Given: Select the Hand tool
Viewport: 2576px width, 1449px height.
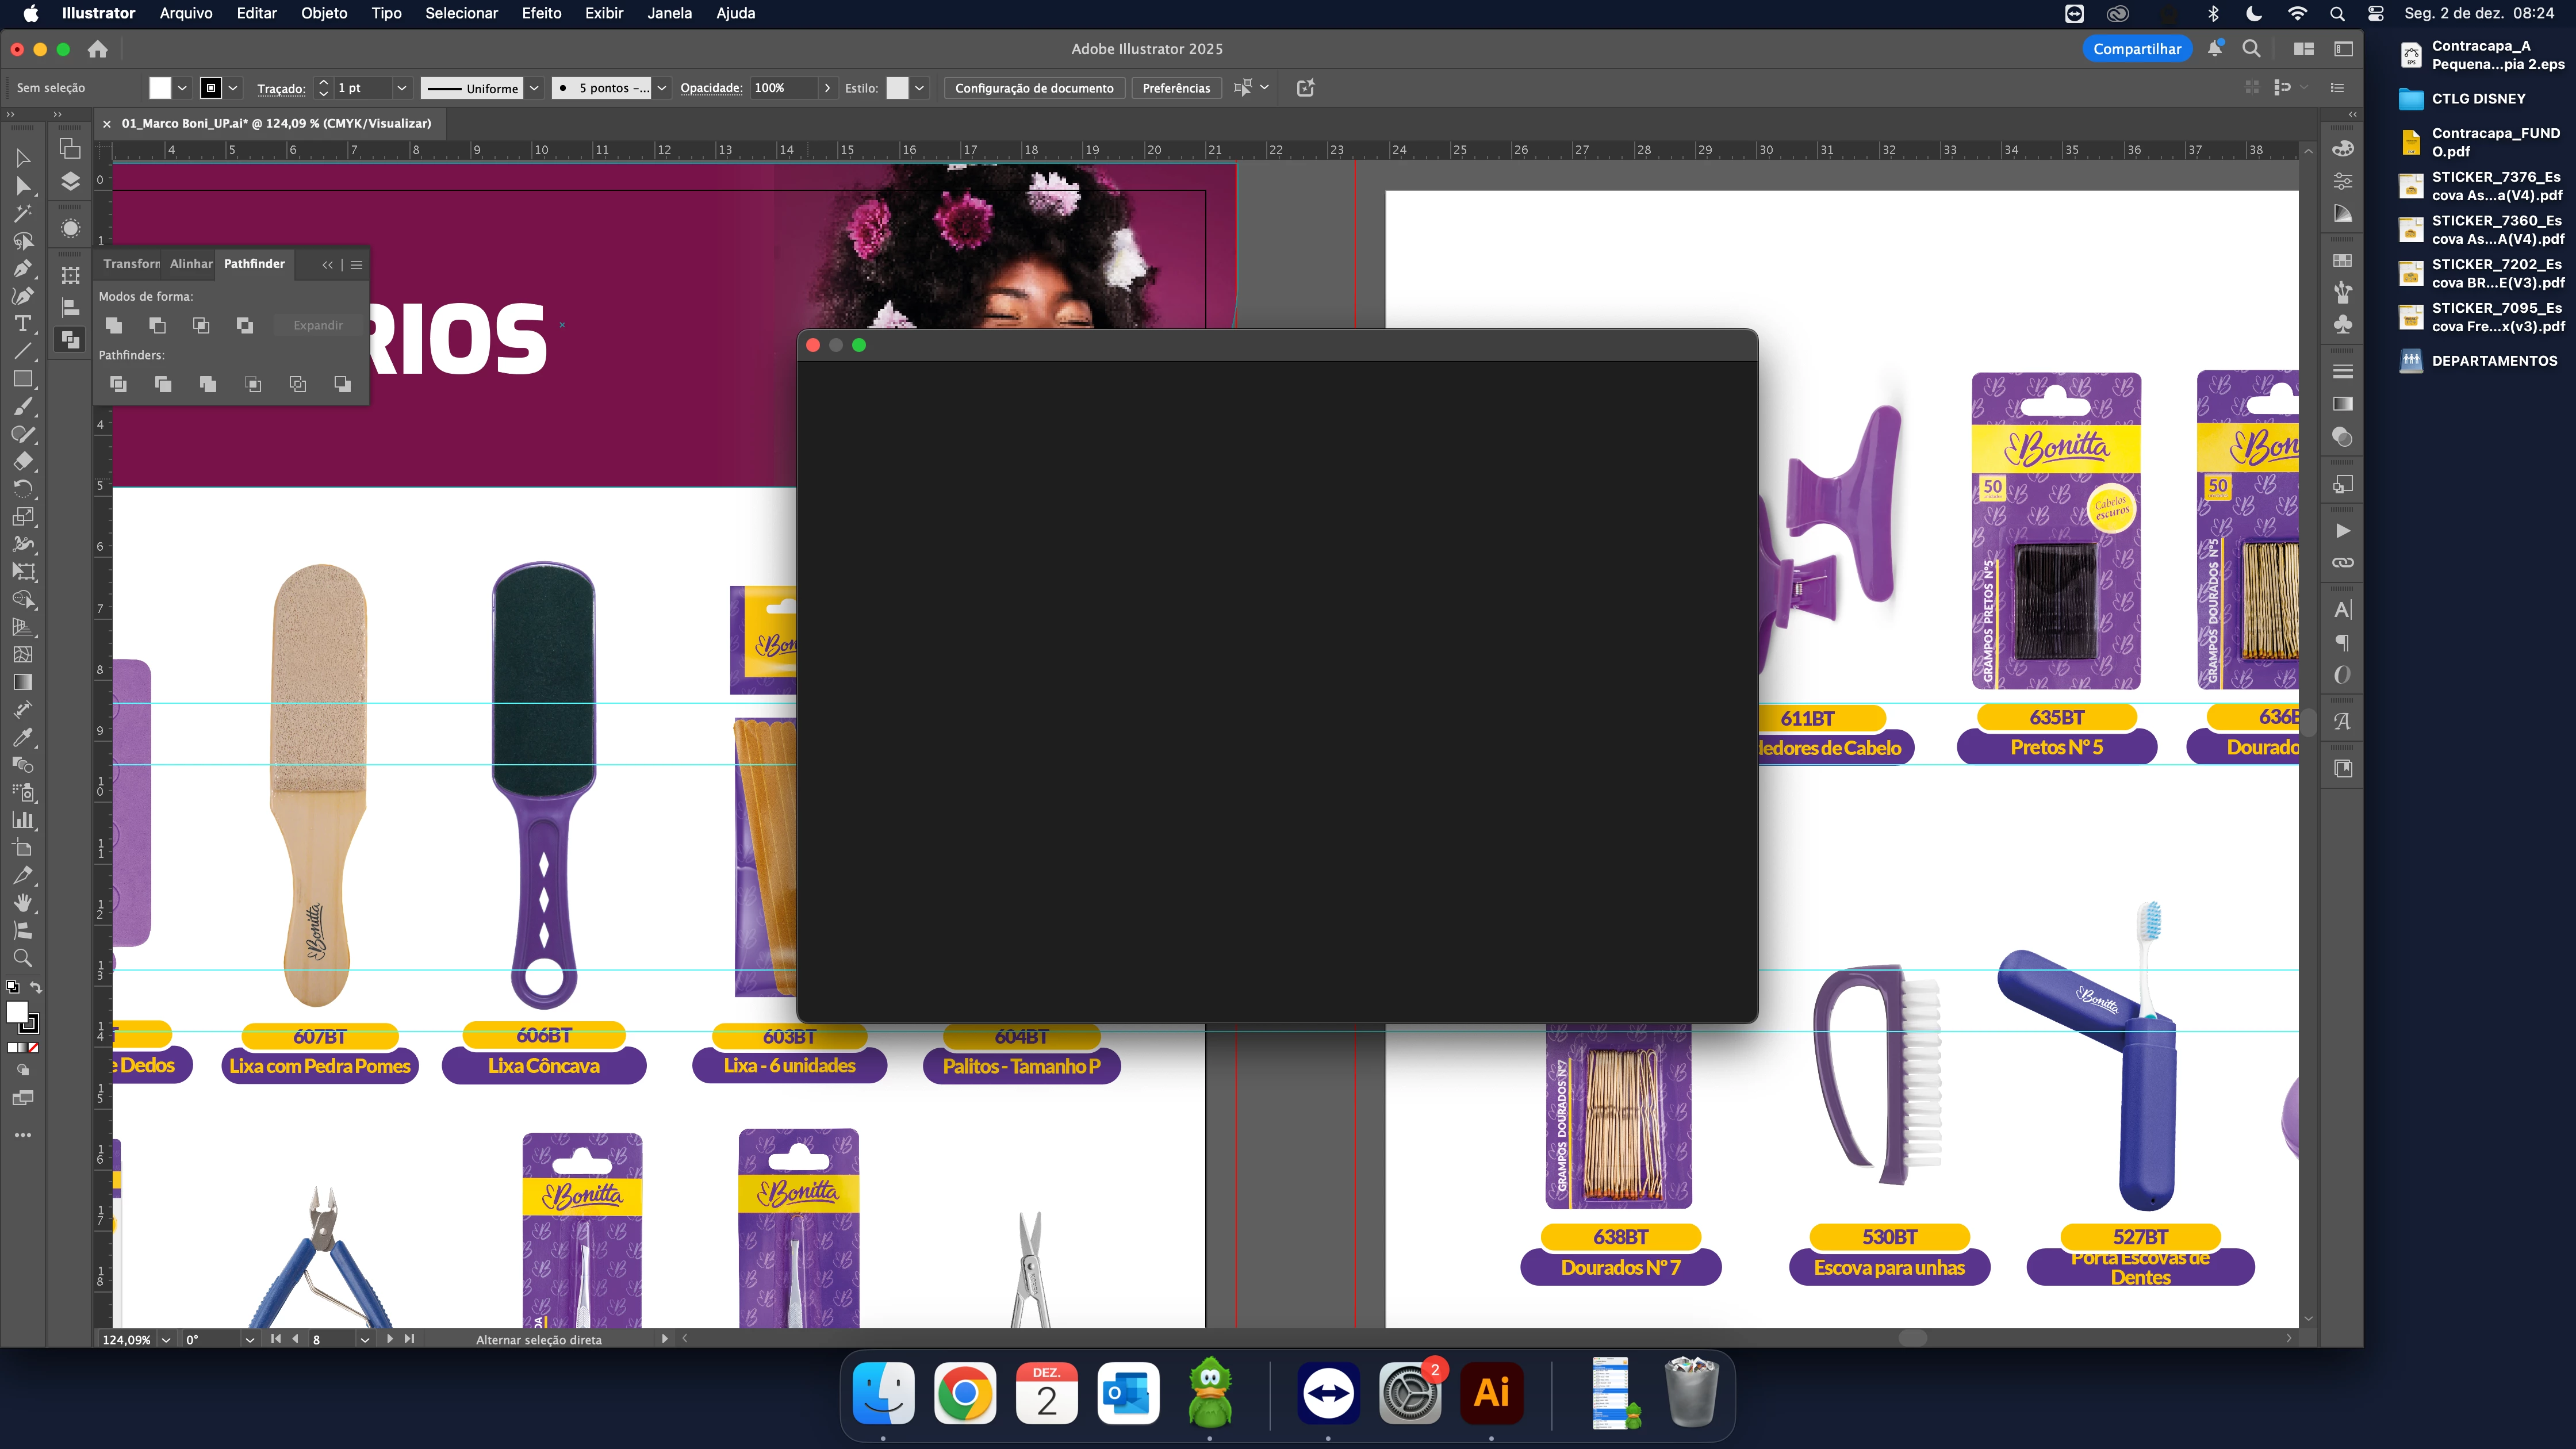Looking at the screenshot, I should [x=22, y=902].
